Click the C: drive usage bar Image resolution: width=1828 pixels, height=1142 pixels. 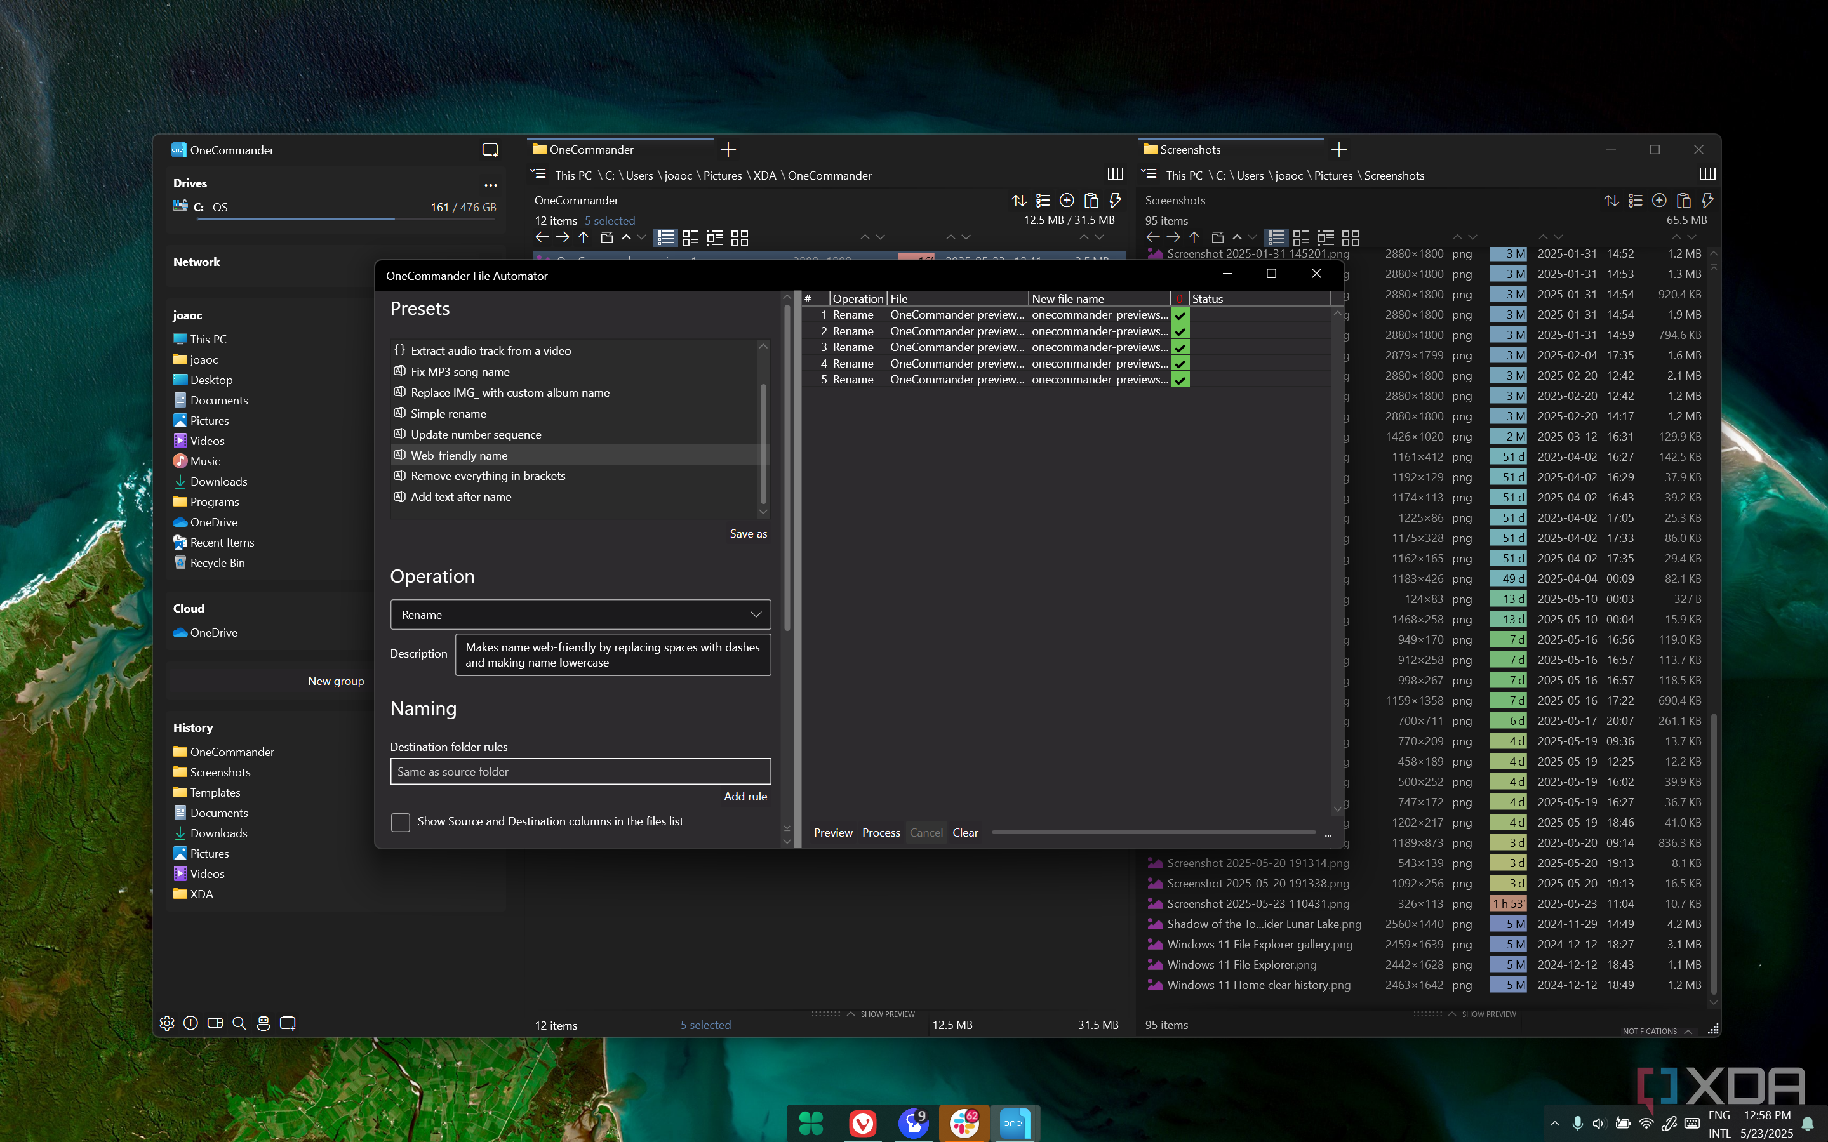tap(347, 219)
